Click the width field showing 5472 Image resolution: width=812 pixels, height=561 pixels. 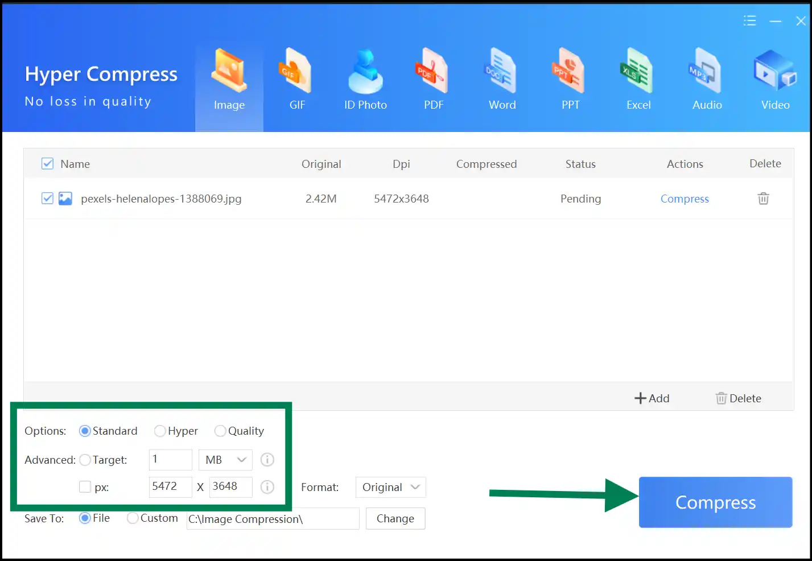pyautogui.click(x=171, y=487)
